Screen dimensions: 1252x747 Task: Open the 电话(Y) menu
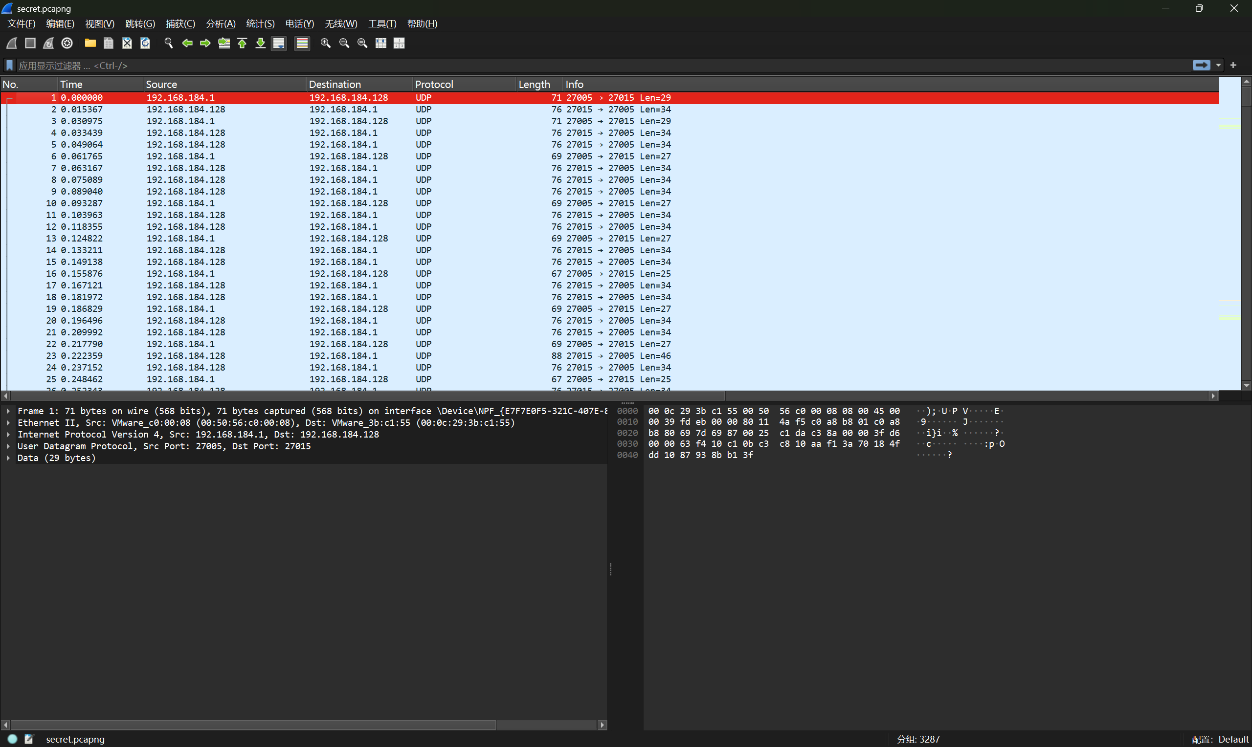pyautogui.click(x=299, y=23)
